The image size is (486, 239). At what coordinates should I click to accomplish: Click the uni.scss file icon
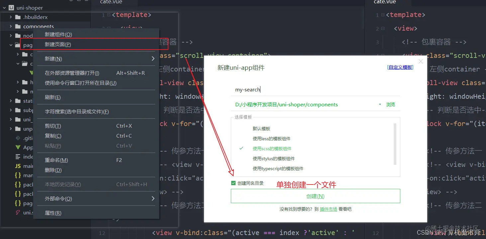(x=17, y=212)
